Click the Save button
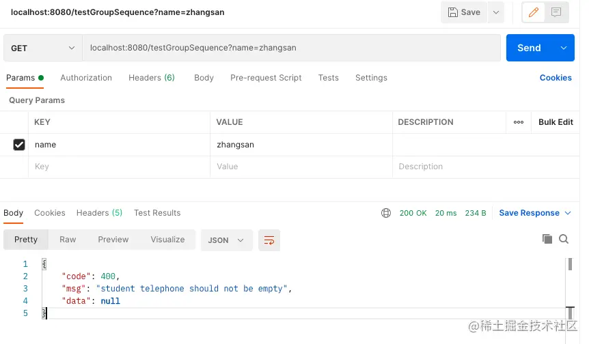Screen dimensions: 589x344 point(464,12)
